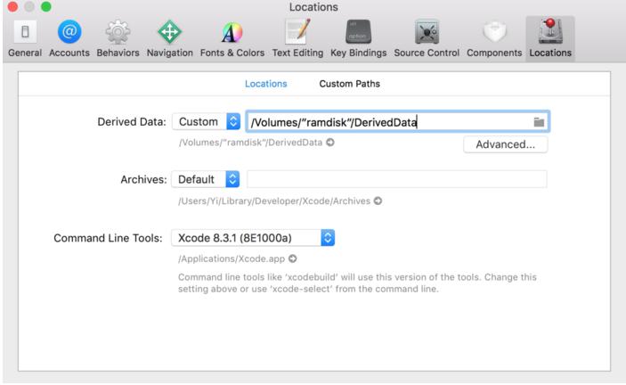Click the folder icon in Derived Data field
This screenshot has width=626, height=385.
pos(539,122)
